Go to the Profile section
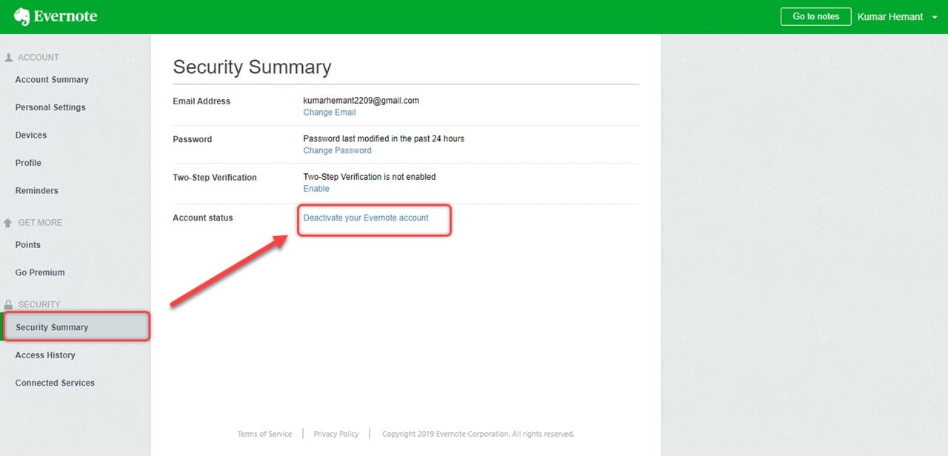948x456 pixels. point(28,163)
